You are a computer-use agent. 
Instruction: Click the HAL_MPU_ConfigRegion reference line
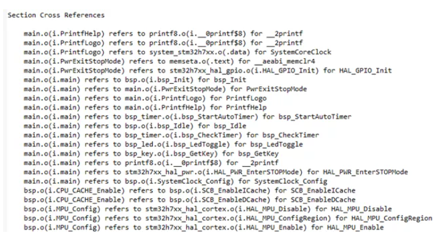228,218
